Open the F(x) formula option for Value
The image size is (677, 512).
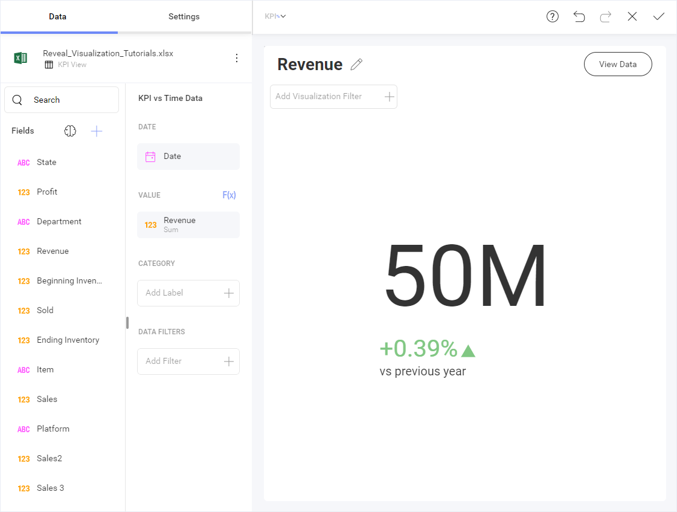tap(229, 195)
